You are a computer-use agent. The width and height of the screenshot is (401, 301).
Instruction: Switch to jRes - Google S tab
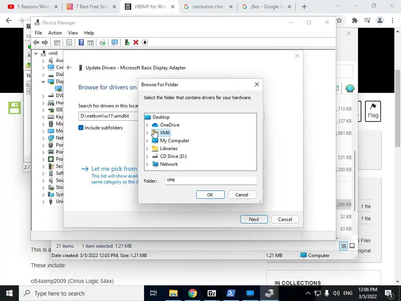click(x=266, y=7)
